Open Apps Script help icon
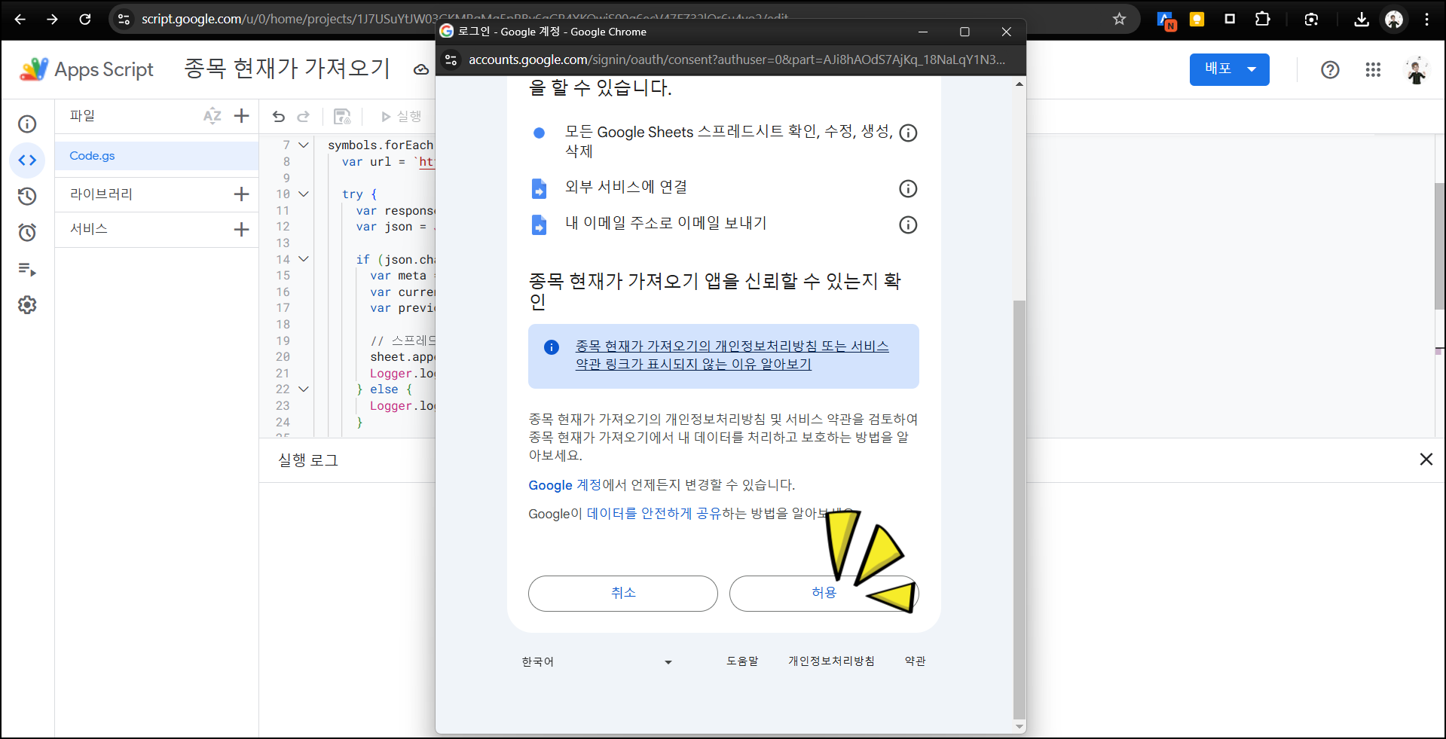This screenshot has width=1446, height=739. (x=1330, y=70)
